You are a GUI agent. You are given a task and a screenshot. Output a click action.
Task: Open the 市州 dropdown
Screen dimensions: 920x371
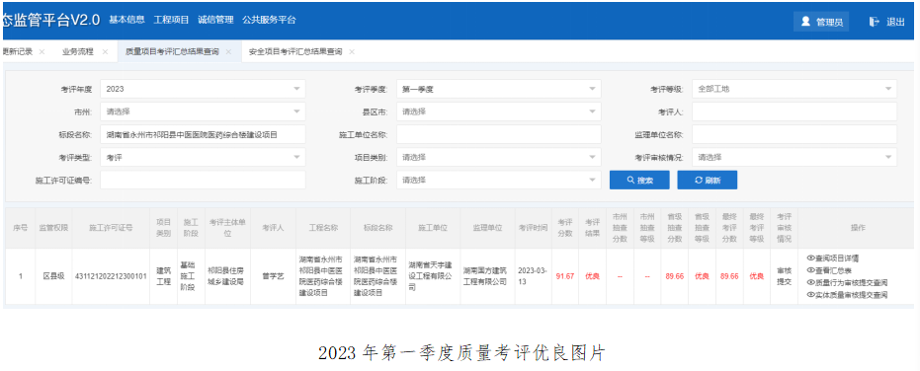pyautogui.click(x=203, y=111)
